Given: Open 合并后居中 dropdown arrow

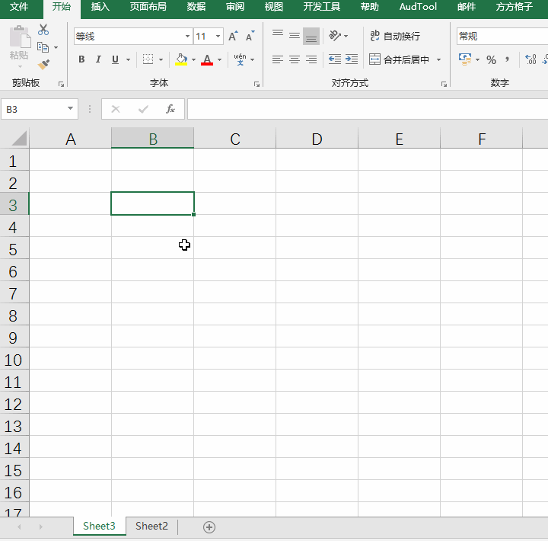Looking at the screenshot, I should point(438,60).
